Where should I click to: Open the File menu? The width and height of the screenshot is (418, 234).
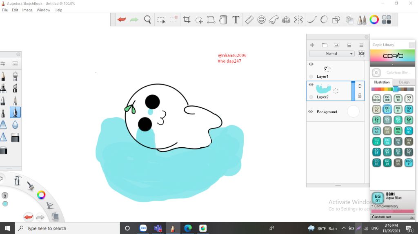click(x=5, y=10)
